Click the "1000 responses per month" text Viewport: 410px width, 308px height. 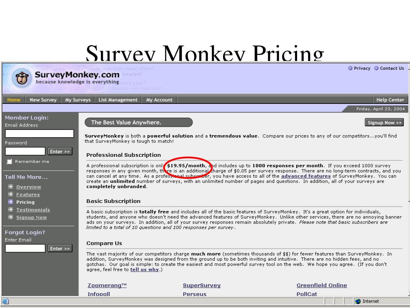click(x=287, y=166)
